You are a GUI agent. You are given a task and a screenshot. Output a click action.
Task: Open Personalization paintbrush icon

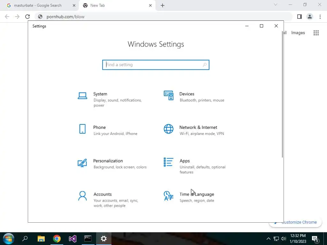[x=82, y=163]
